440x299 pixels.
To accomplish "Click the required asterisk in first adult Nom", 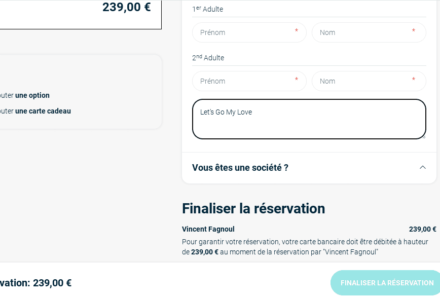I will pos(413,30).
